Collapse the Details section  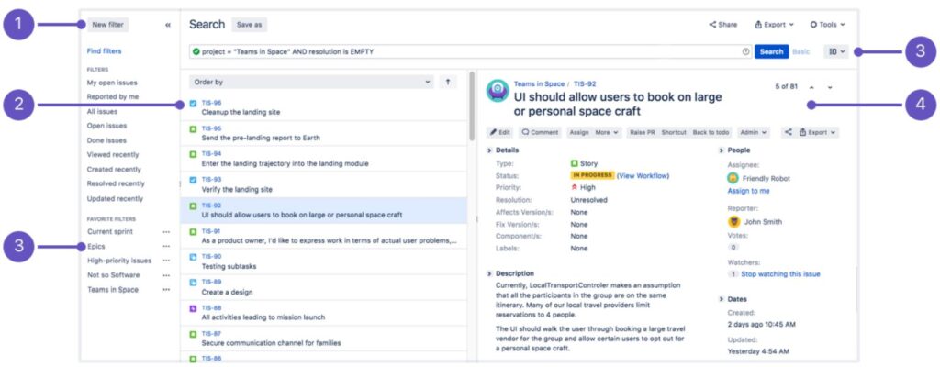(x=490, y=150)
